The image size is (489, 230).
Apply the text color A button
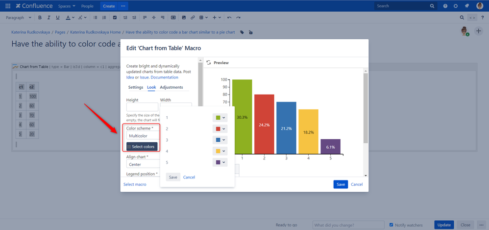tap(68, 18)
